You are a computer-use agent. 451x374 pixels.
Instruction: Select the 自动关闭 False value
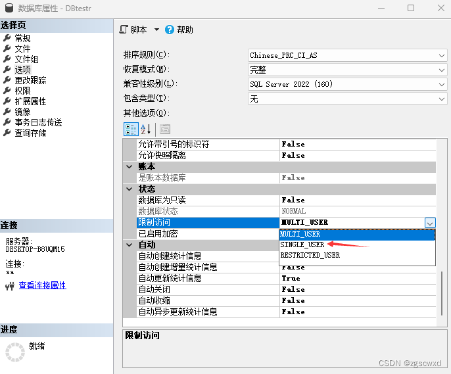coord(293,289)
